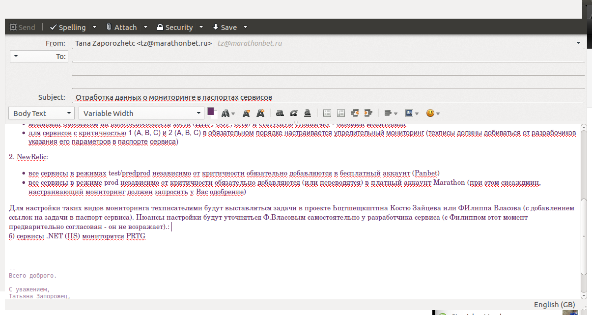
Task: Open the Body Text paragraph style dropdown
Action: tap(41, 113)
